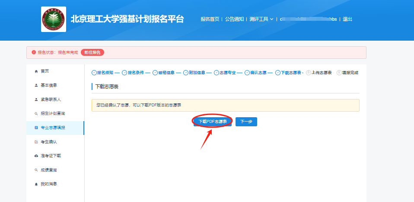
Task: Click the 下载PDF志愿表 button
Action: pyautogui.click(x=213, y=122)
